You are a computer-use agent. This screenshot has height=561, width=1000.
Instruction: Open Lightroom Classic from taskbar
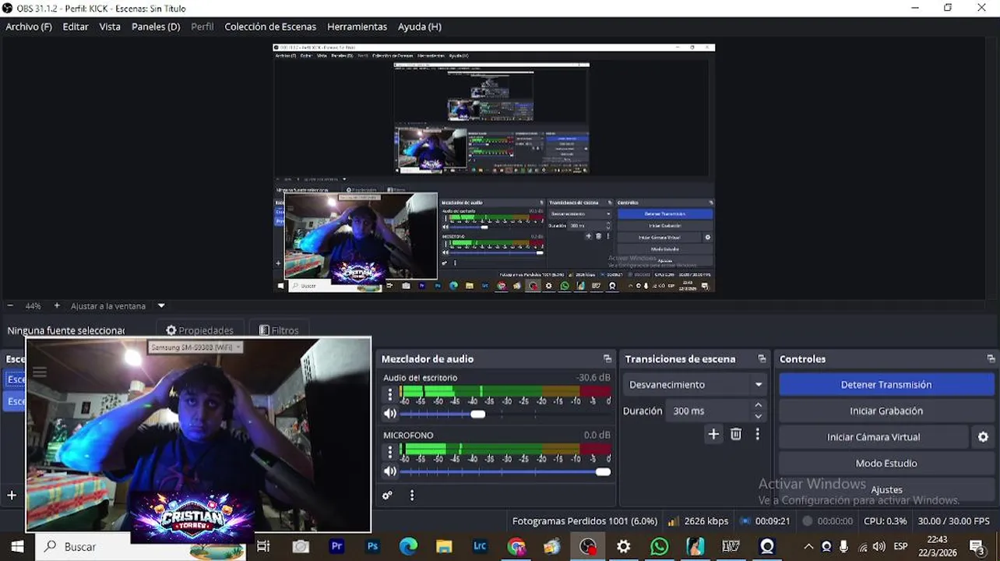(x=480, y=547)
